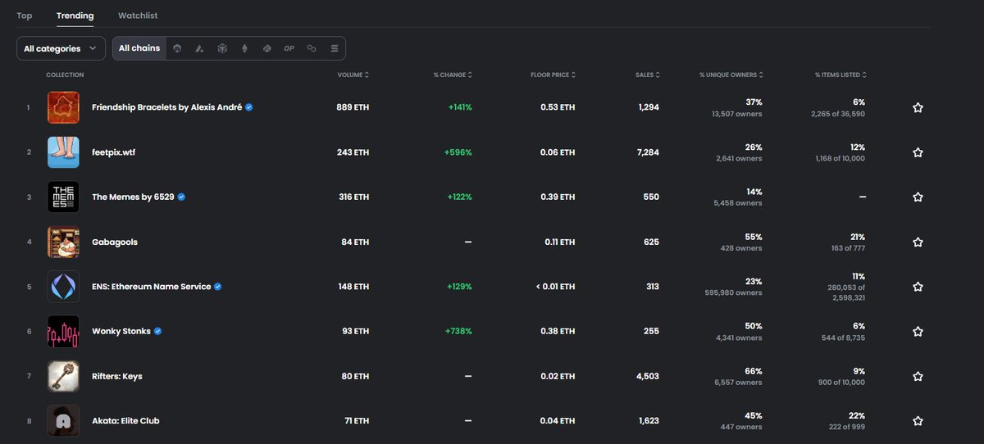984x444 pixels.
Task: Filter by Polygon chain icon
Action: [312, 48]
